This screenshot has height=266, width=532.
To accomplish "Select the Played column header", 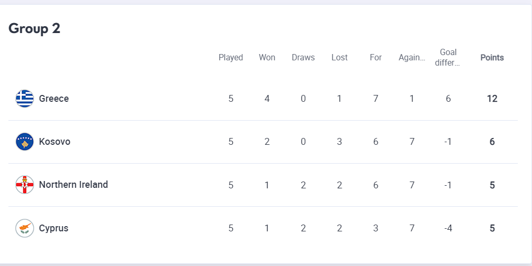I will 231,58.
